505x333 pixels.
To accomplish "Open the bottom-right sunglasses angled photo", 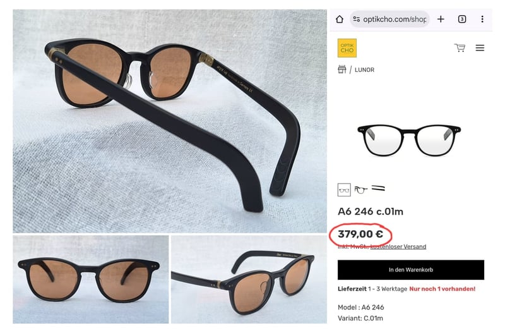I will pyautogui.click(x=248, y=279).
